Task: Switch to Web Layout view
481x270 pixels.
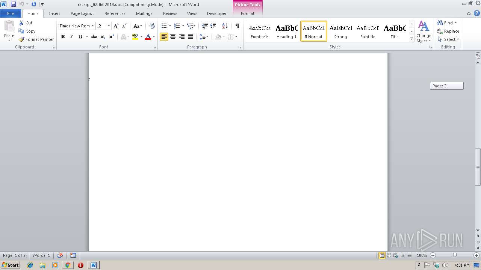Action: (x=396, y=255)
